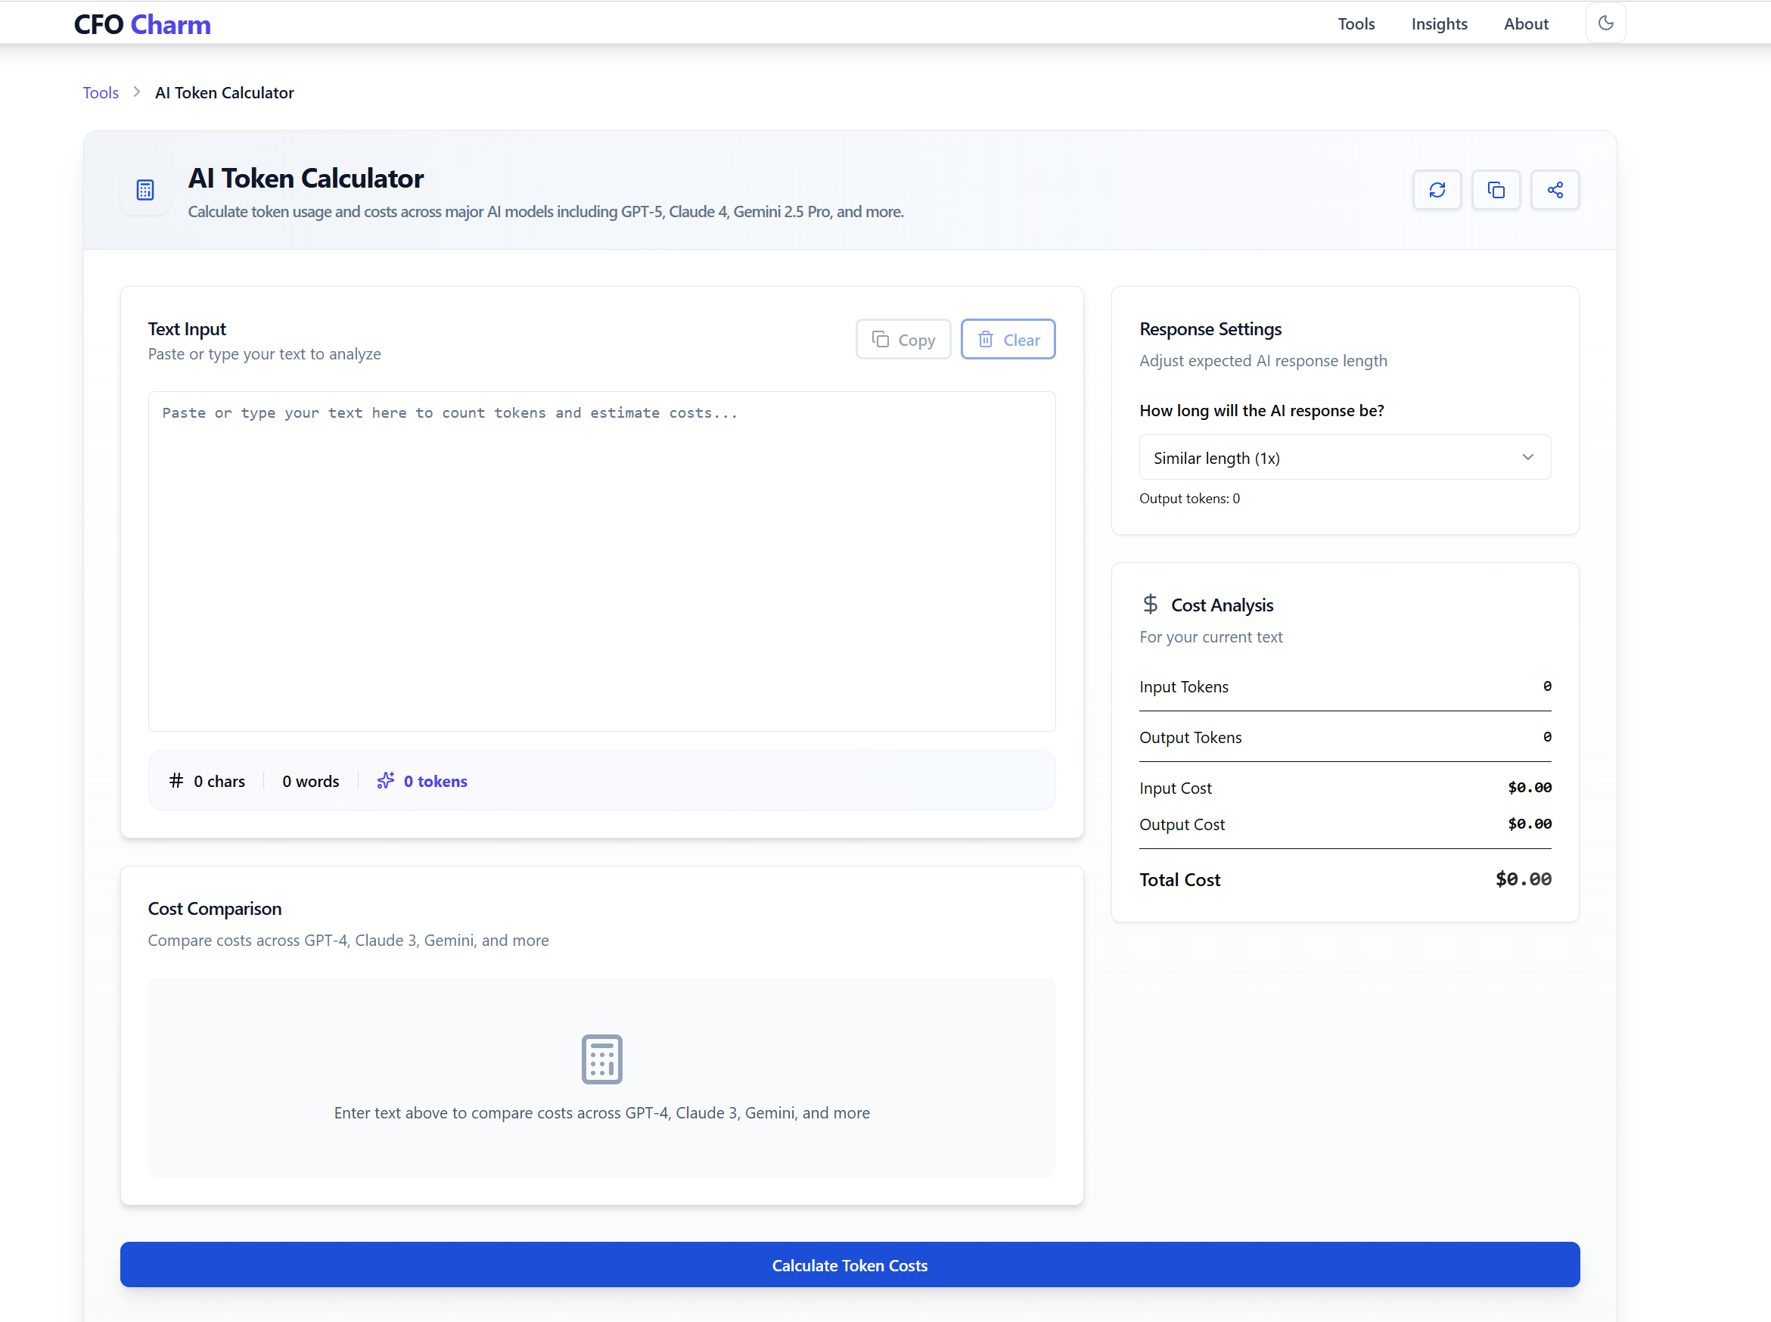The height and width of the screenshot is (1322, 1771).
Task: Click the refresh icon in calculator header
Action: click(1437, 190)
